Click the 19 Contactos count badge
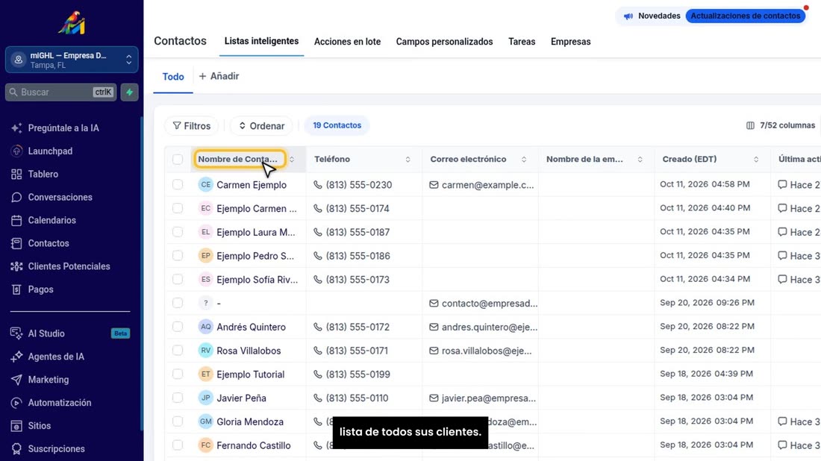 click(337, 125)
